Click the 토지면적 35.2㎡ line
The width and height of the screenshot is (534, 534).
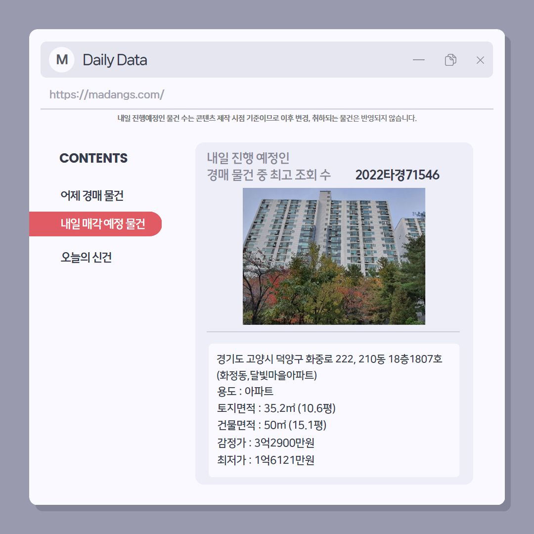[x=276, y=408]
